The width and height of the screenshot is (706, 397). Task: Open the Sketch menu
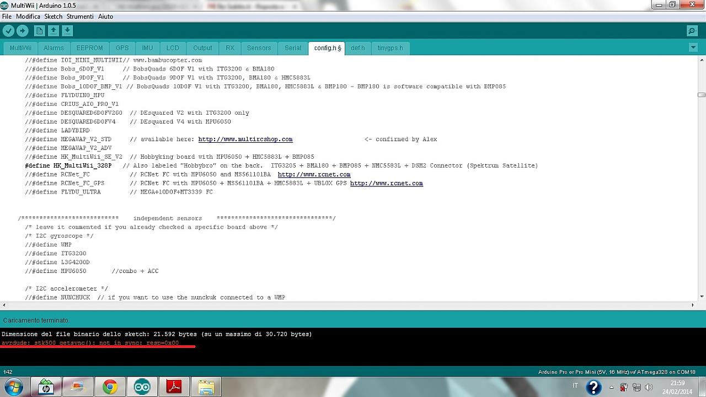click(x=54, y=17)
